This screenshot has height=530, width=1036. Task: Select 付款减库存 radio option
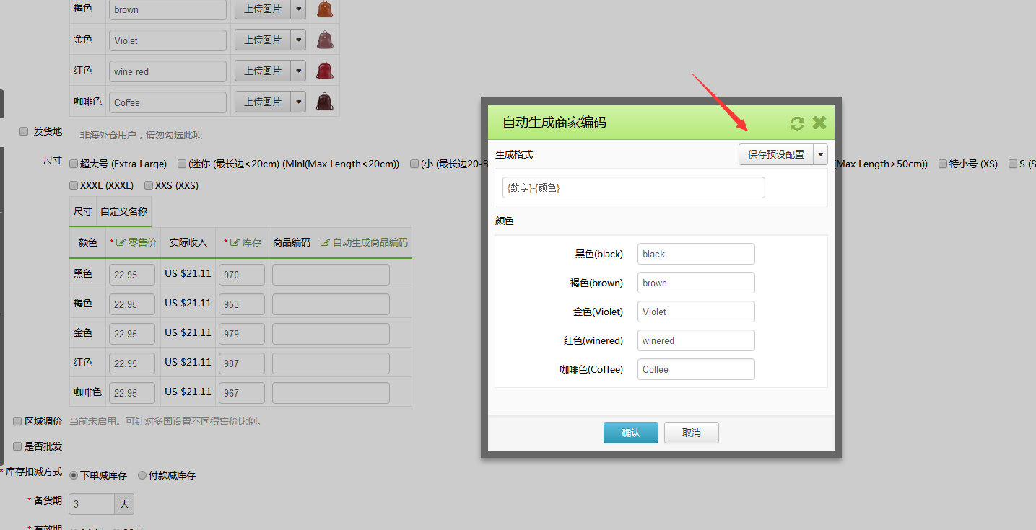click(x=142, y=475)
